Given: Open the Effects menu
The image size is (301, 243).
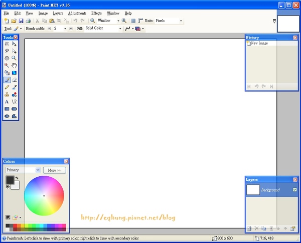Looking at the screenshot, I should tap(96, 13).
